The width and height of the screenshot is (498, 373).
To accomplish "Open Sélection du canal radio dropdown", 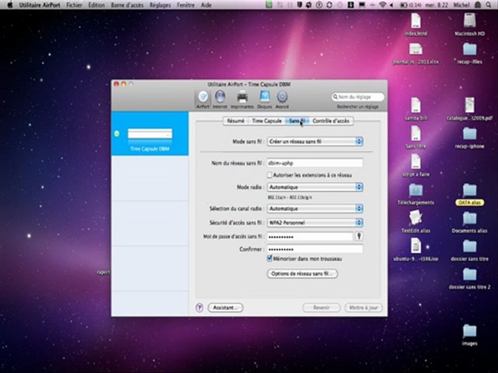I will 315,208.
